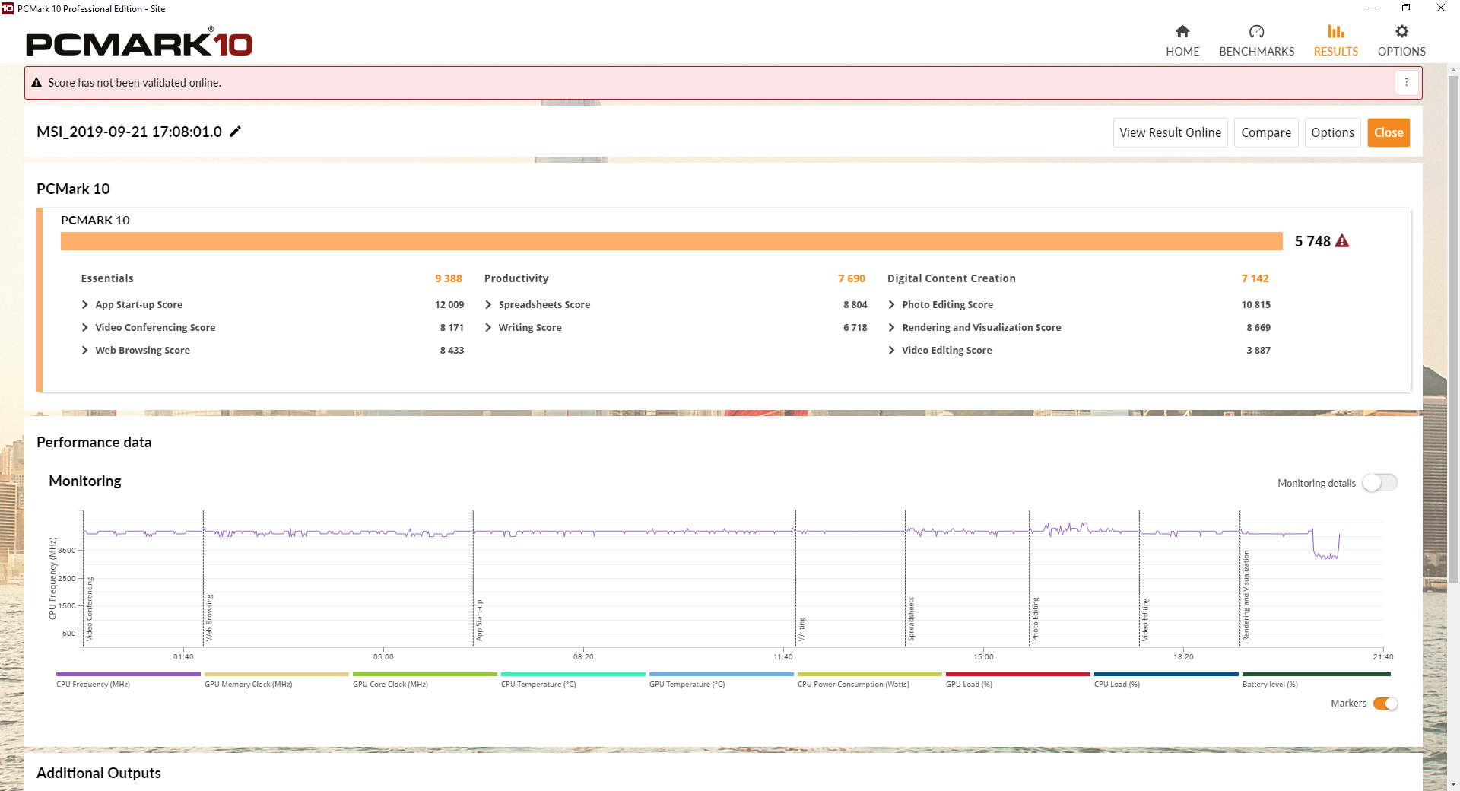Screen dimensions: 1460x791
Task: Click the result name MSI_2019-09-21 17:08:01.0
Action: point(129,132)
